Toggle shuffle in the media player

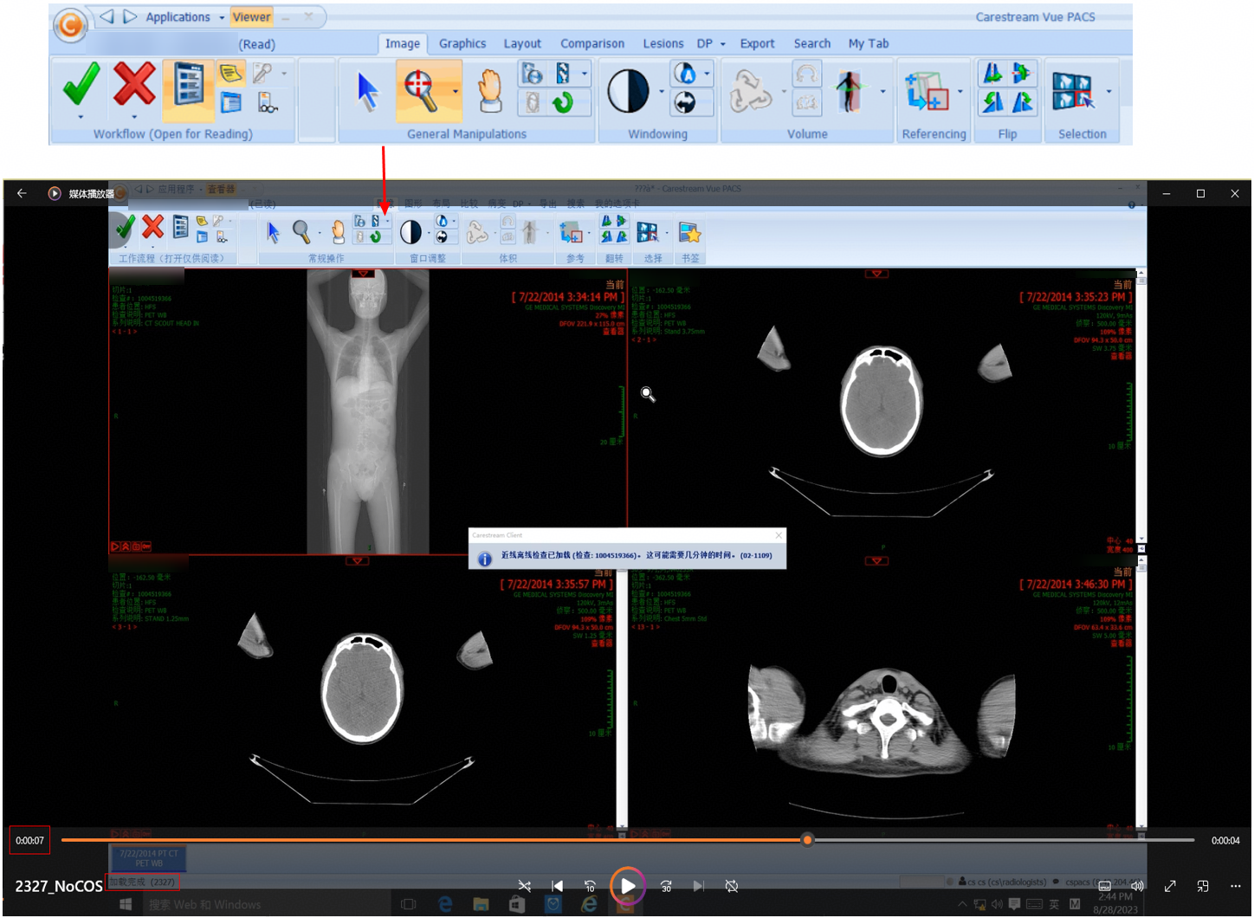(525, 886)
